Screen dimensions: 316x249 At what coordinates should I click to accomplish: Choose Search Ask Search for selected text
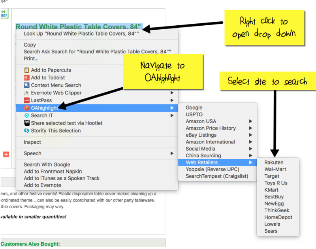[97, 52]
